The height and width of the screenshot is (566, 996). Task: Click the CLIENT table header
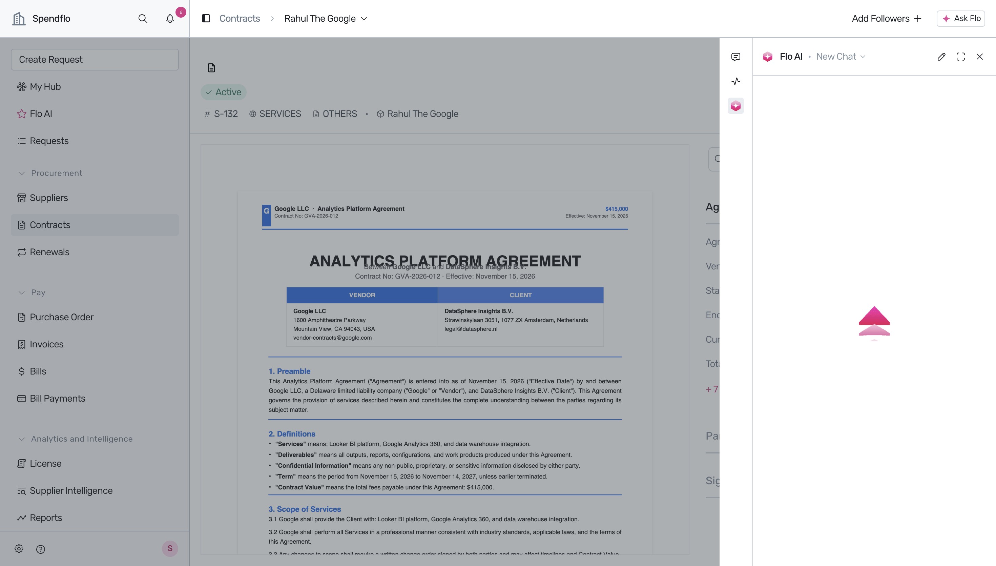coord(521,295)
